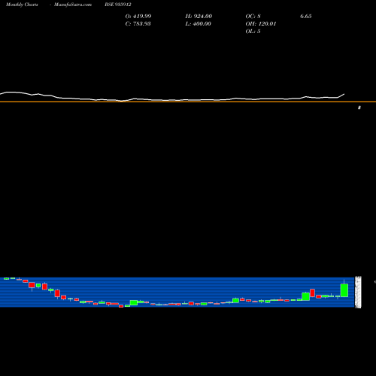Click the BSE 935912 symbol label
376x376 pixels.
pos(118,5)
